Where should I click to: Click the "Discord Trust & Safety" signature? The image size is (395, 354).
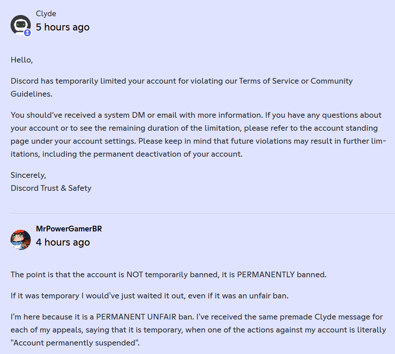(51, 188)
